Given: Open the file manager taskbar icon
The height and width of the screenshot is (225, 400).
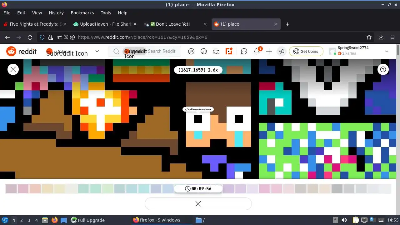Looking at the screenshot, I should pos(45,220).
